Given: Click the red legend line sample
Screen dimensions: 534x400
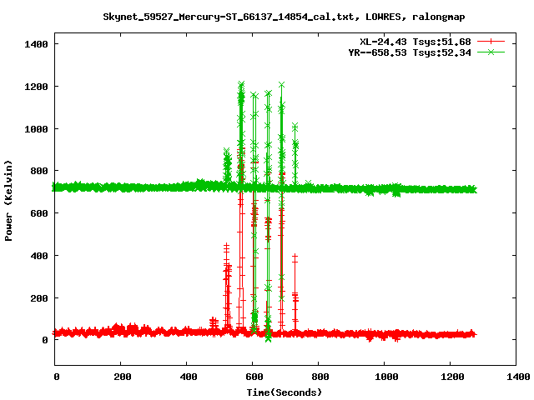Looking at the screenshot, I should 491,42.
